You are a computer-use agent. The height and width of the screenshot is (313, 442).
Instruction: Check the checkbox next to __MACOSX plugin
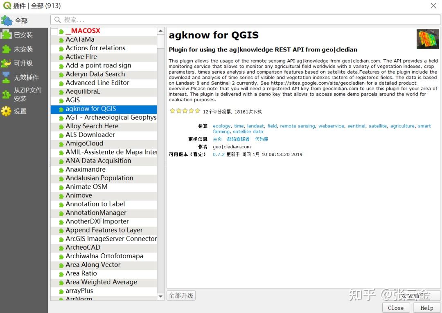pyautogui.click(x=54, y=31)
